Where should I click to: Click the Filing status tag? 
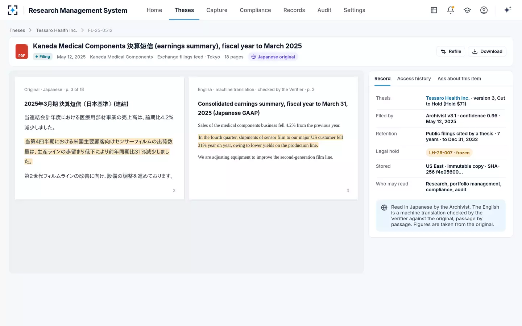coord(43,57)
